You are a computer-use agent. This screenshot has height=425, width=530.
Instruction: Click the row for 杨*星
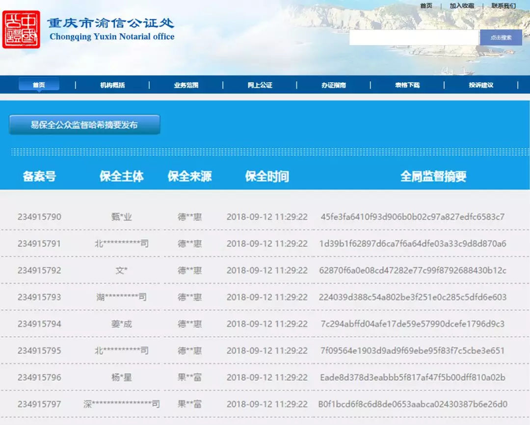(121, 377)
